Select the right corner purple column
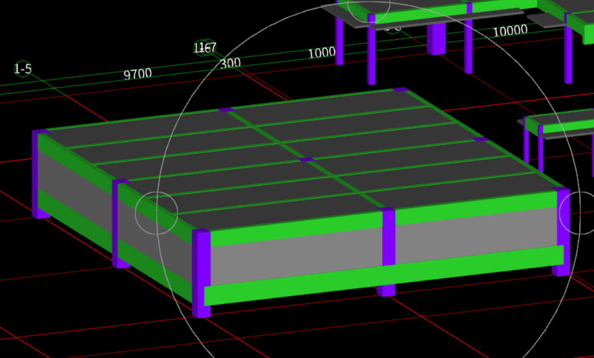This screenshot has height=358, width=594. point(562,231)
